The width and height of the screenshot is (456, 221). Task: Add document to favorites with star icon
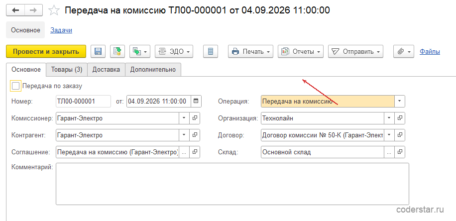[x=54, y=10]
